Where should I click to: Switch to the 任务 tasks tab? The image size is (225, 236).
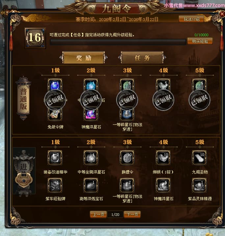coord(142,58)
